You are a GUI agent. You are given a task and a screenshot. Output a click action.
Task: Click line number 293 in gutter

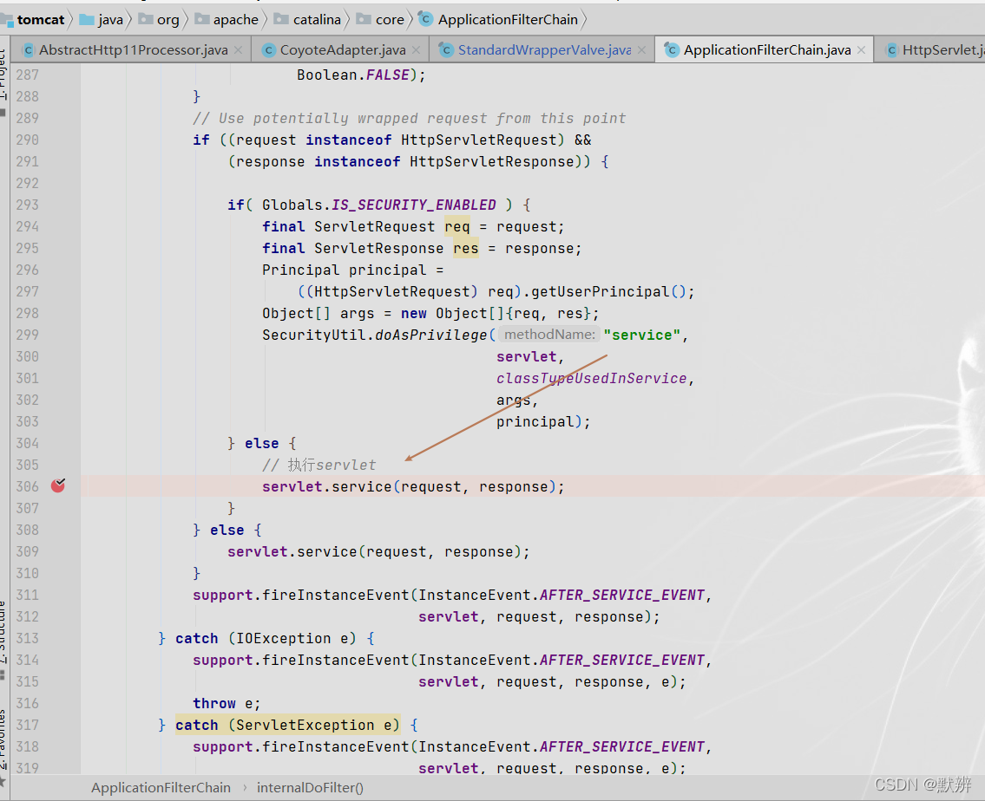(x=27, y=205)
